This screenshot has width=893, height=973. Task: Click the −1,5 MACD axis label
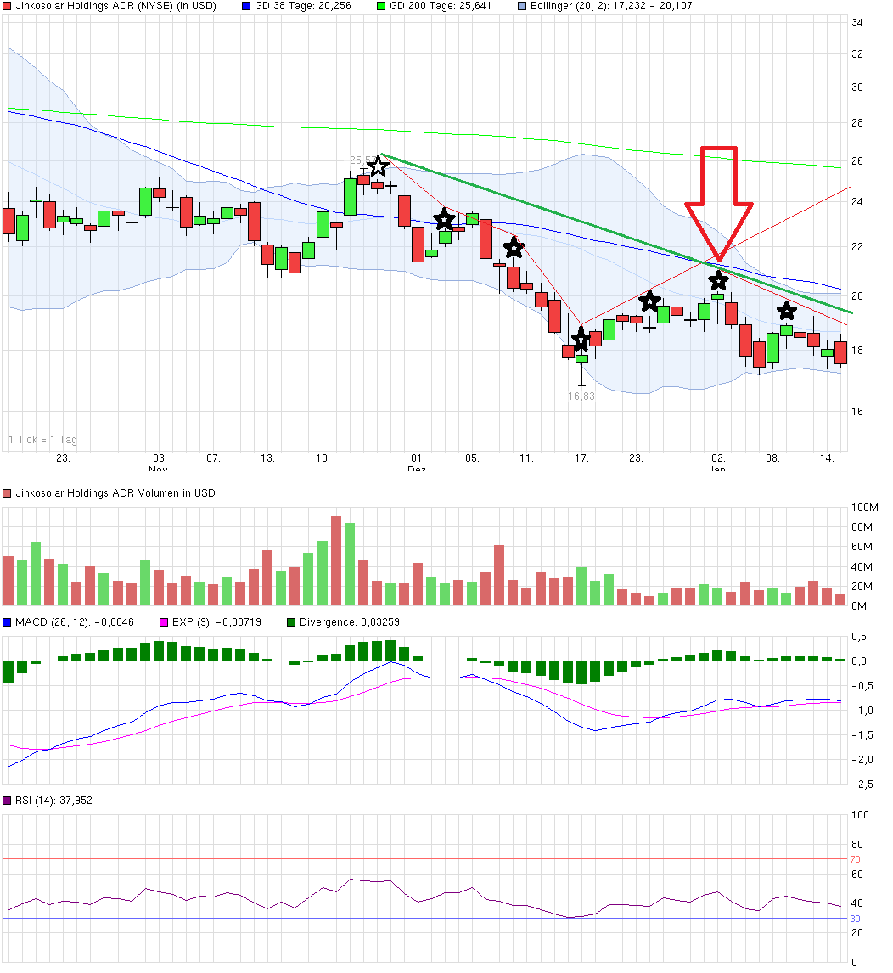(862, 735)
